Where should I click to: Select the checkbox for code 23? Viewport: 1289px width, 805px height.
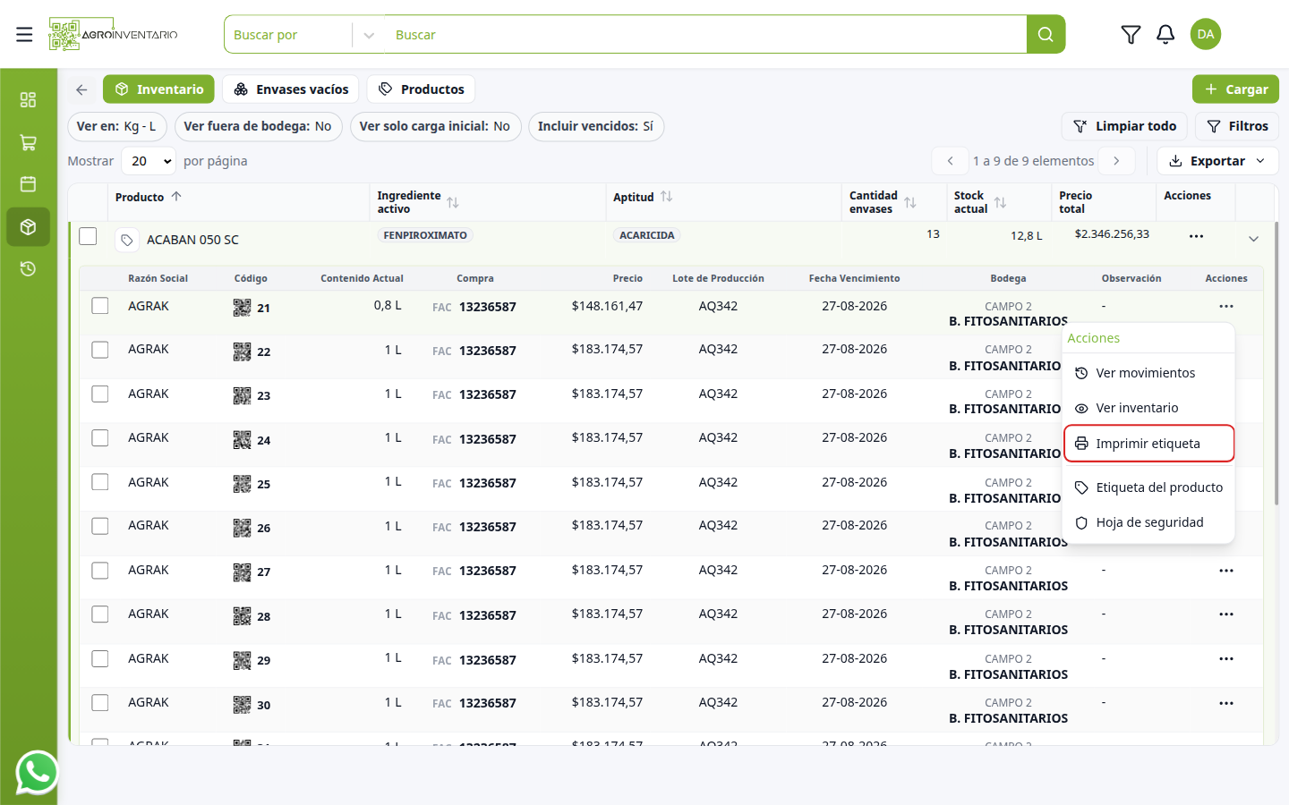tap(100, 394)
